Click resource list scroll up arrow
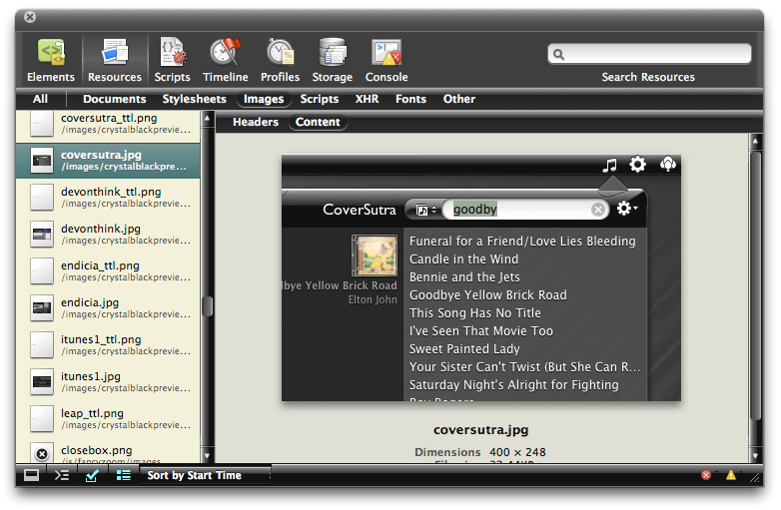The height and width of the screenshot is (510, 781). pyautogui.click(x=207, y=119)
